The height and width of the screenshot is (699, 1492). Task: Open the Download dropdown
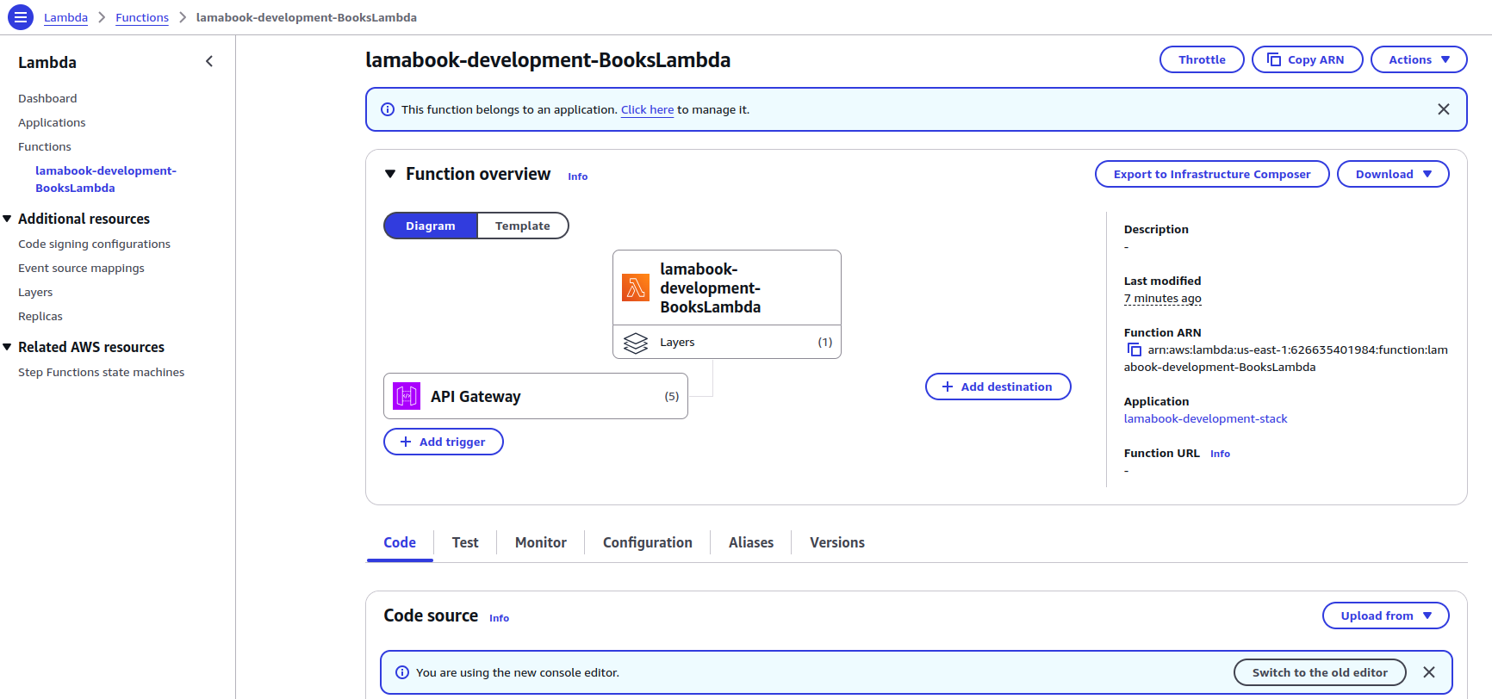pyautogui.click(x=1393, y=174)
